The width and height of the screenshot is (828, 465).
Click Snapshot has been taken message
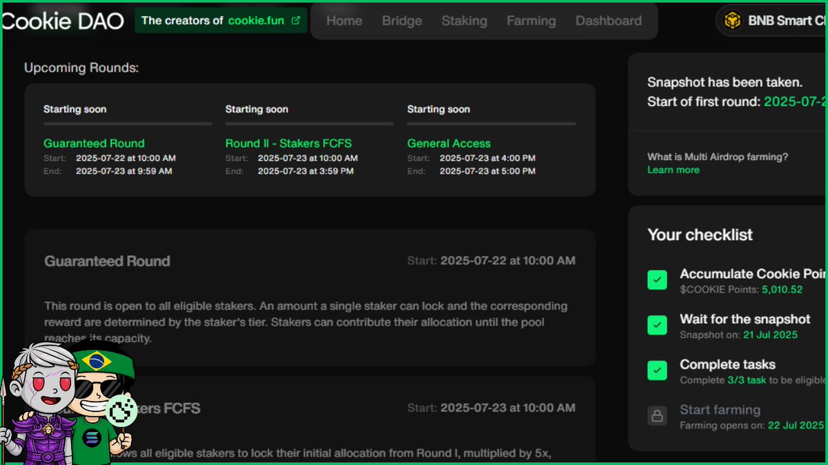point(724,83)
